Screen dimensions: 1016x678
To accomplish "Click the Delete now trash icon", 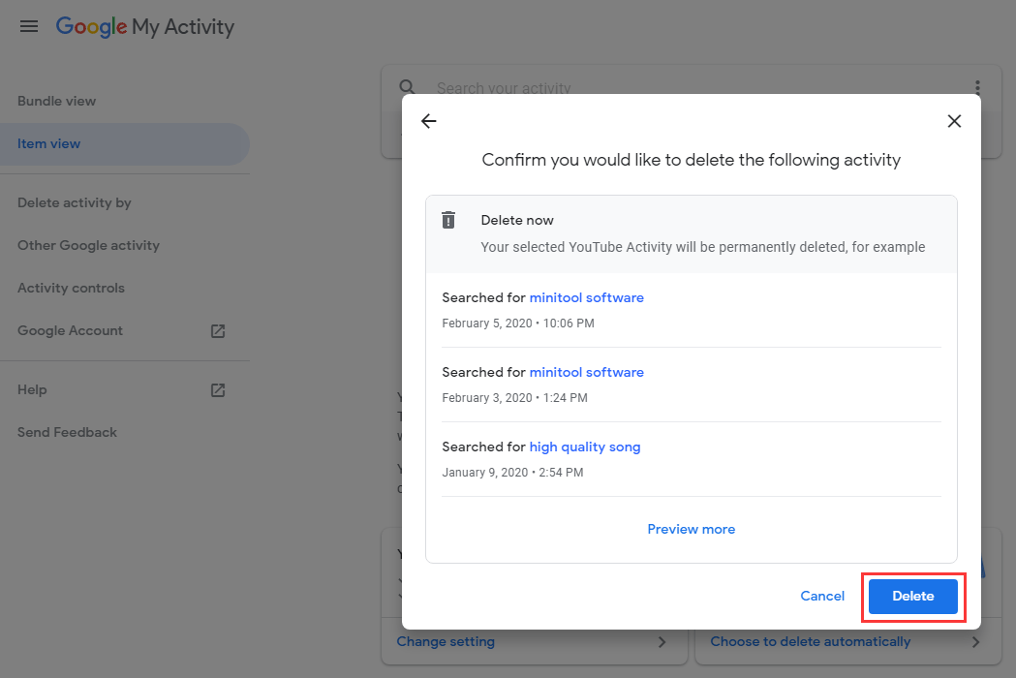I will coord(448,220).
